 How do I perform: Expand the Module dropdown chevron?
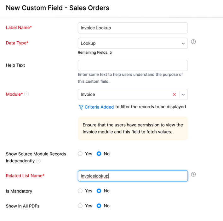click(183, 94)
